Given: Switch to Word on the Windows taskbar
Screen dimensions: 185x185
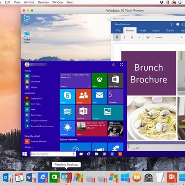Looking at the screenshot, I should (112, 154).
